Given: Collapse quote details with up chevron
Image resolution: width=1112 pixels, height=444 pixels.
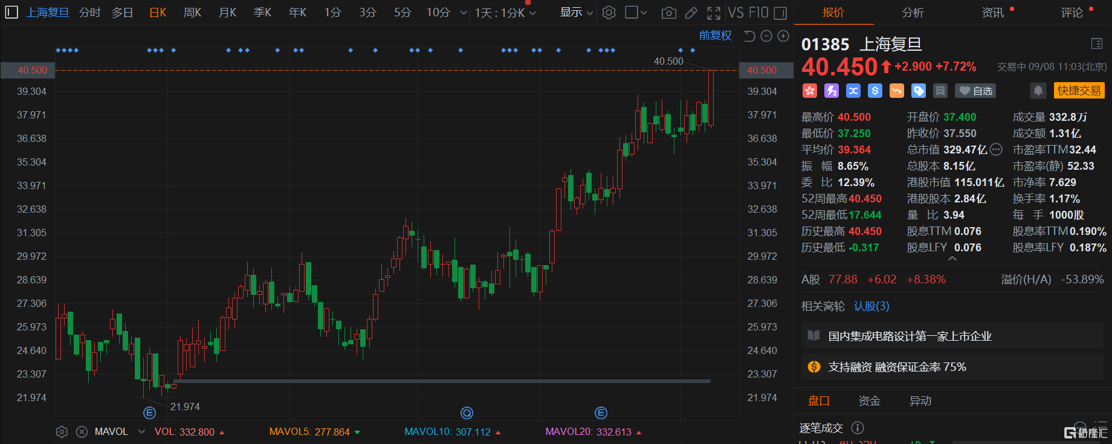Looking at the screenshot, I should [952, 259].
